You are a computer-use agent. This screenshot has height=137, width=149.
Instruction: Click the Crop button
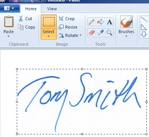(67, 19)
